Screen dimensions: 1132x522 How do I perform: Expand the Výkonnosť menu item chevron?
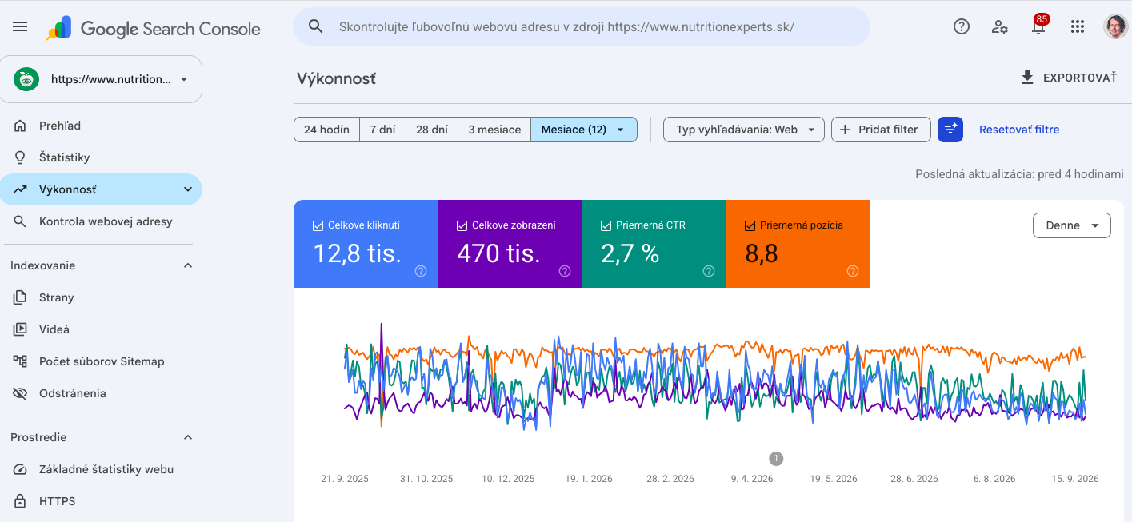(x=188, y=189)
